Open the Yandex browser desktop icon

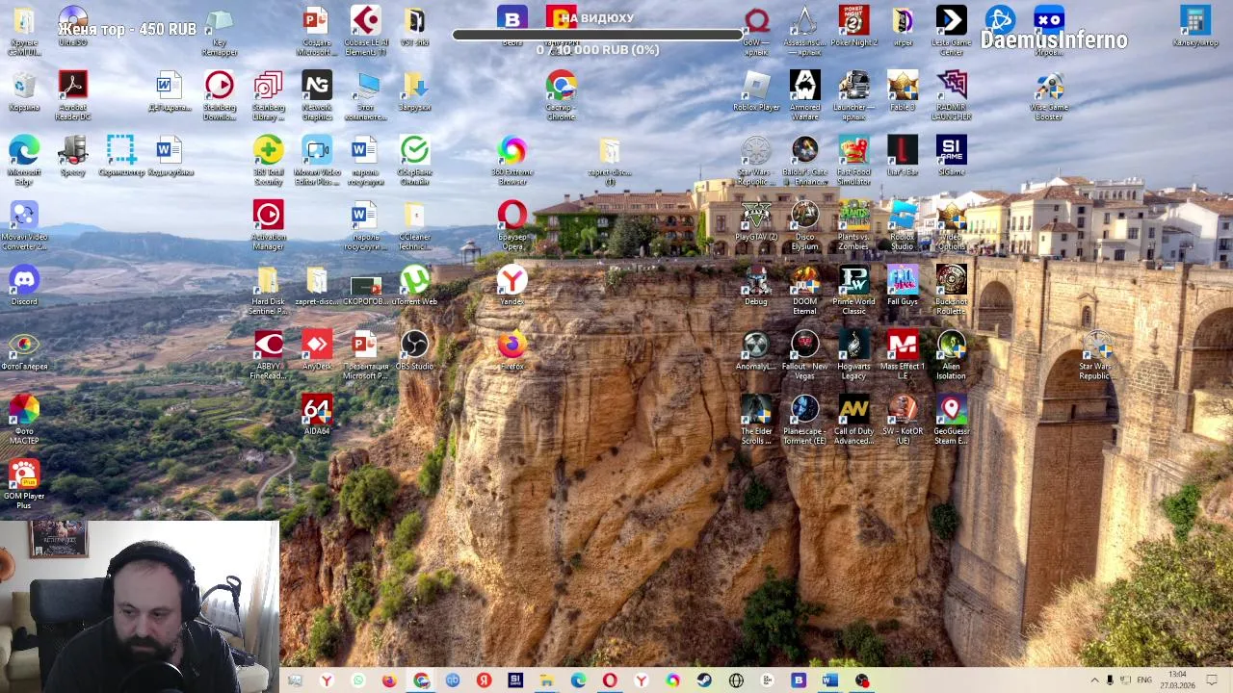512,286
